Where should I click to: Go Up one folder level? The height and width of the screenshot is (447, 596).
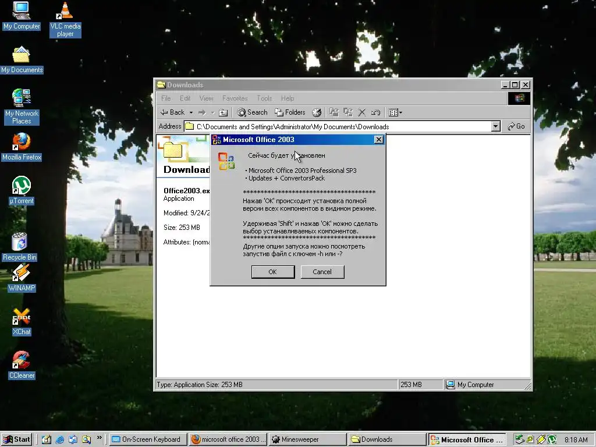(x=223, y=112)
